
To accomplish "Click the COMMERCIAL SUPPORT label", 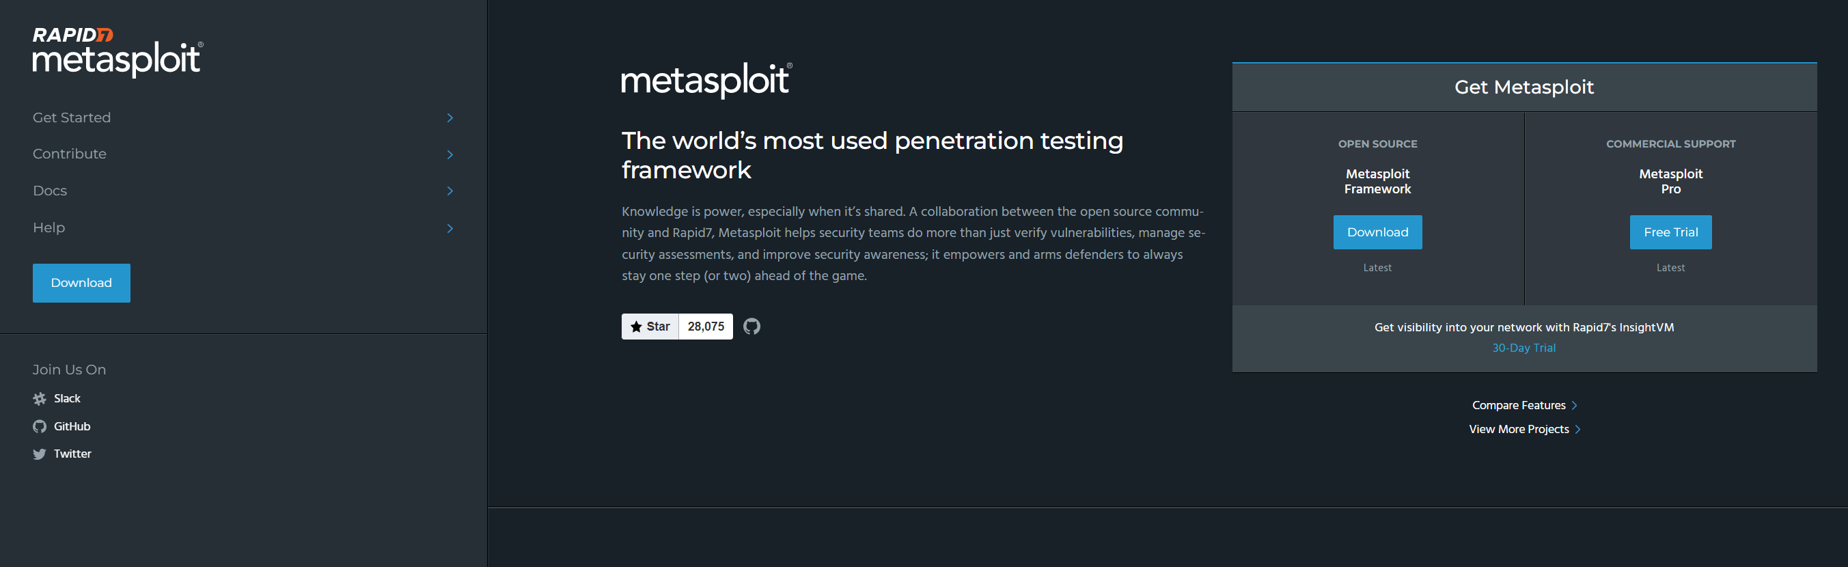I will 1671,143.
